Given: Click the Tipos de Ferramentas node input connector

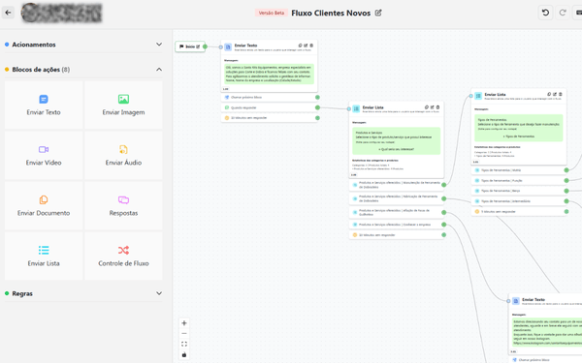Looking at the screenshot, I should (x=471, y=96).
